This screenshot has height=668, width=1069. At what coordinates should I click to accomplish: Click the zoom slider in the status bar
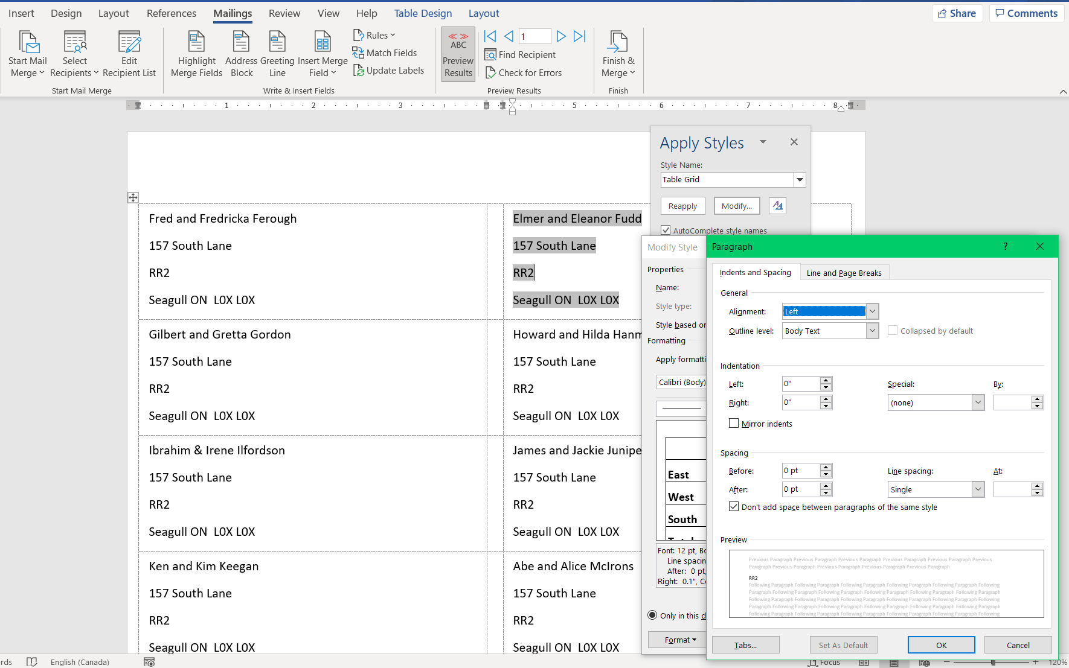pyautogui.click(x=993, y=663)
